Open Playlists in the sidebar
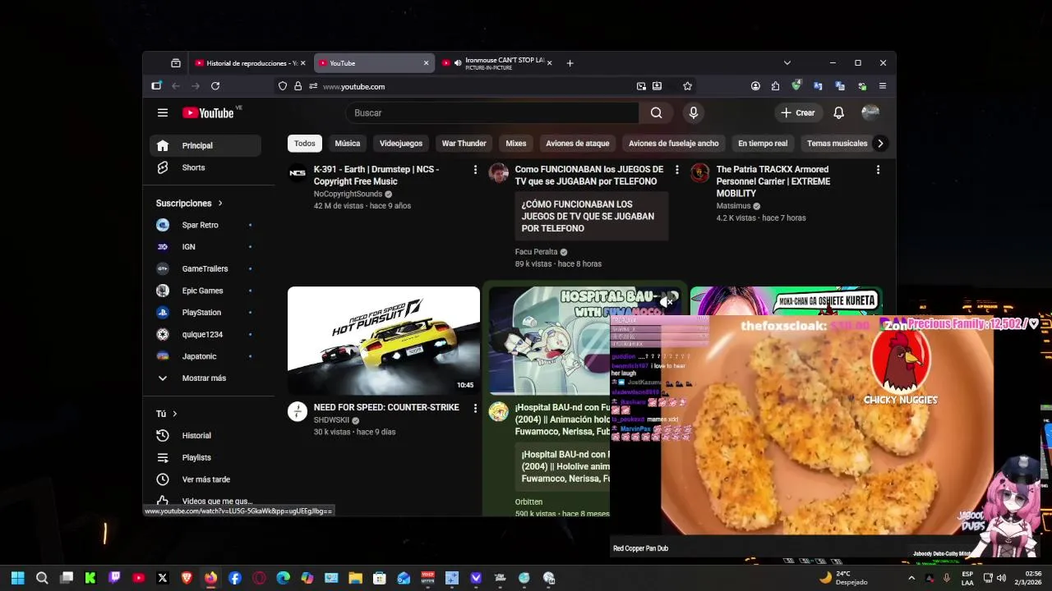The height and width of the screenshot is (591, 1052). coord(205,457)
